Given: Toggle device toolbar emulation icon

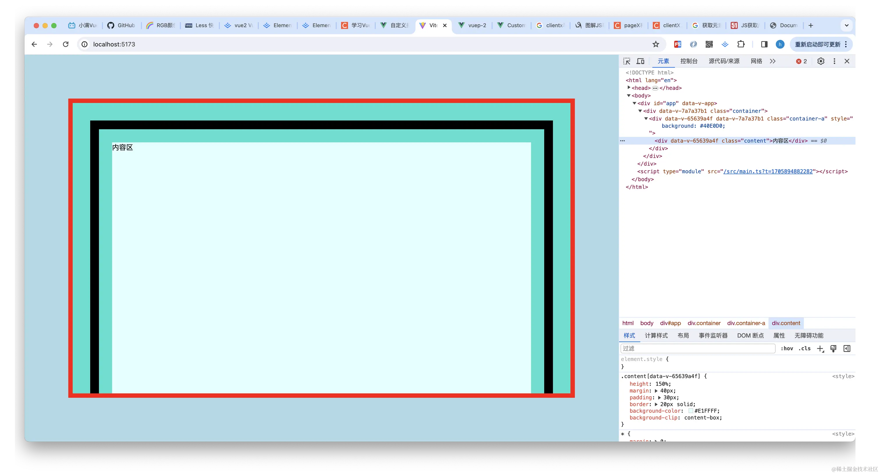Looking at the screenshot, I should coord(640,61).
